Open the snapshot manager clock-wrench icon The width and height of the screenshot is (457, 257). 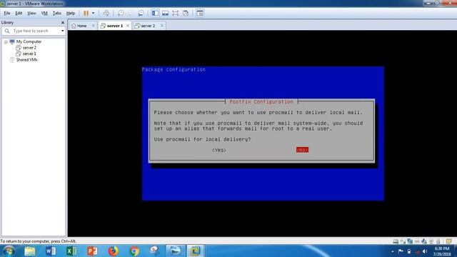click(x=141, y=13)
